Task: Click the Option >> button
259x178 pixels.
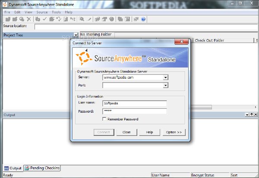Action: point(174,132)
